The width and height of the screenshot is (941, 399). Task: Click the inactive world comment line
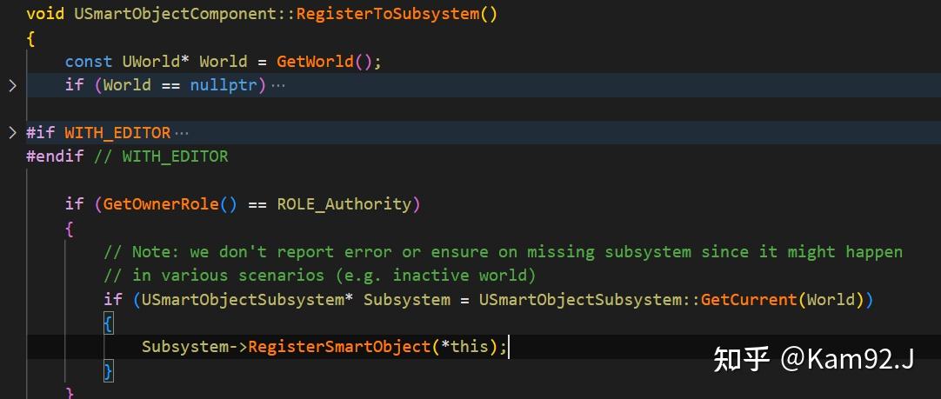coord(319,276)
